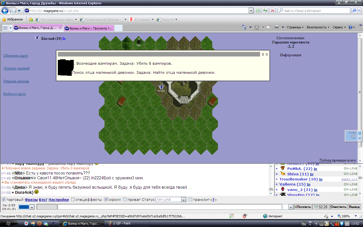Toggle the торговый checkbox
The height and width of the screenshot is (227, 363).
pyautogui.click(x=3, y=199)
